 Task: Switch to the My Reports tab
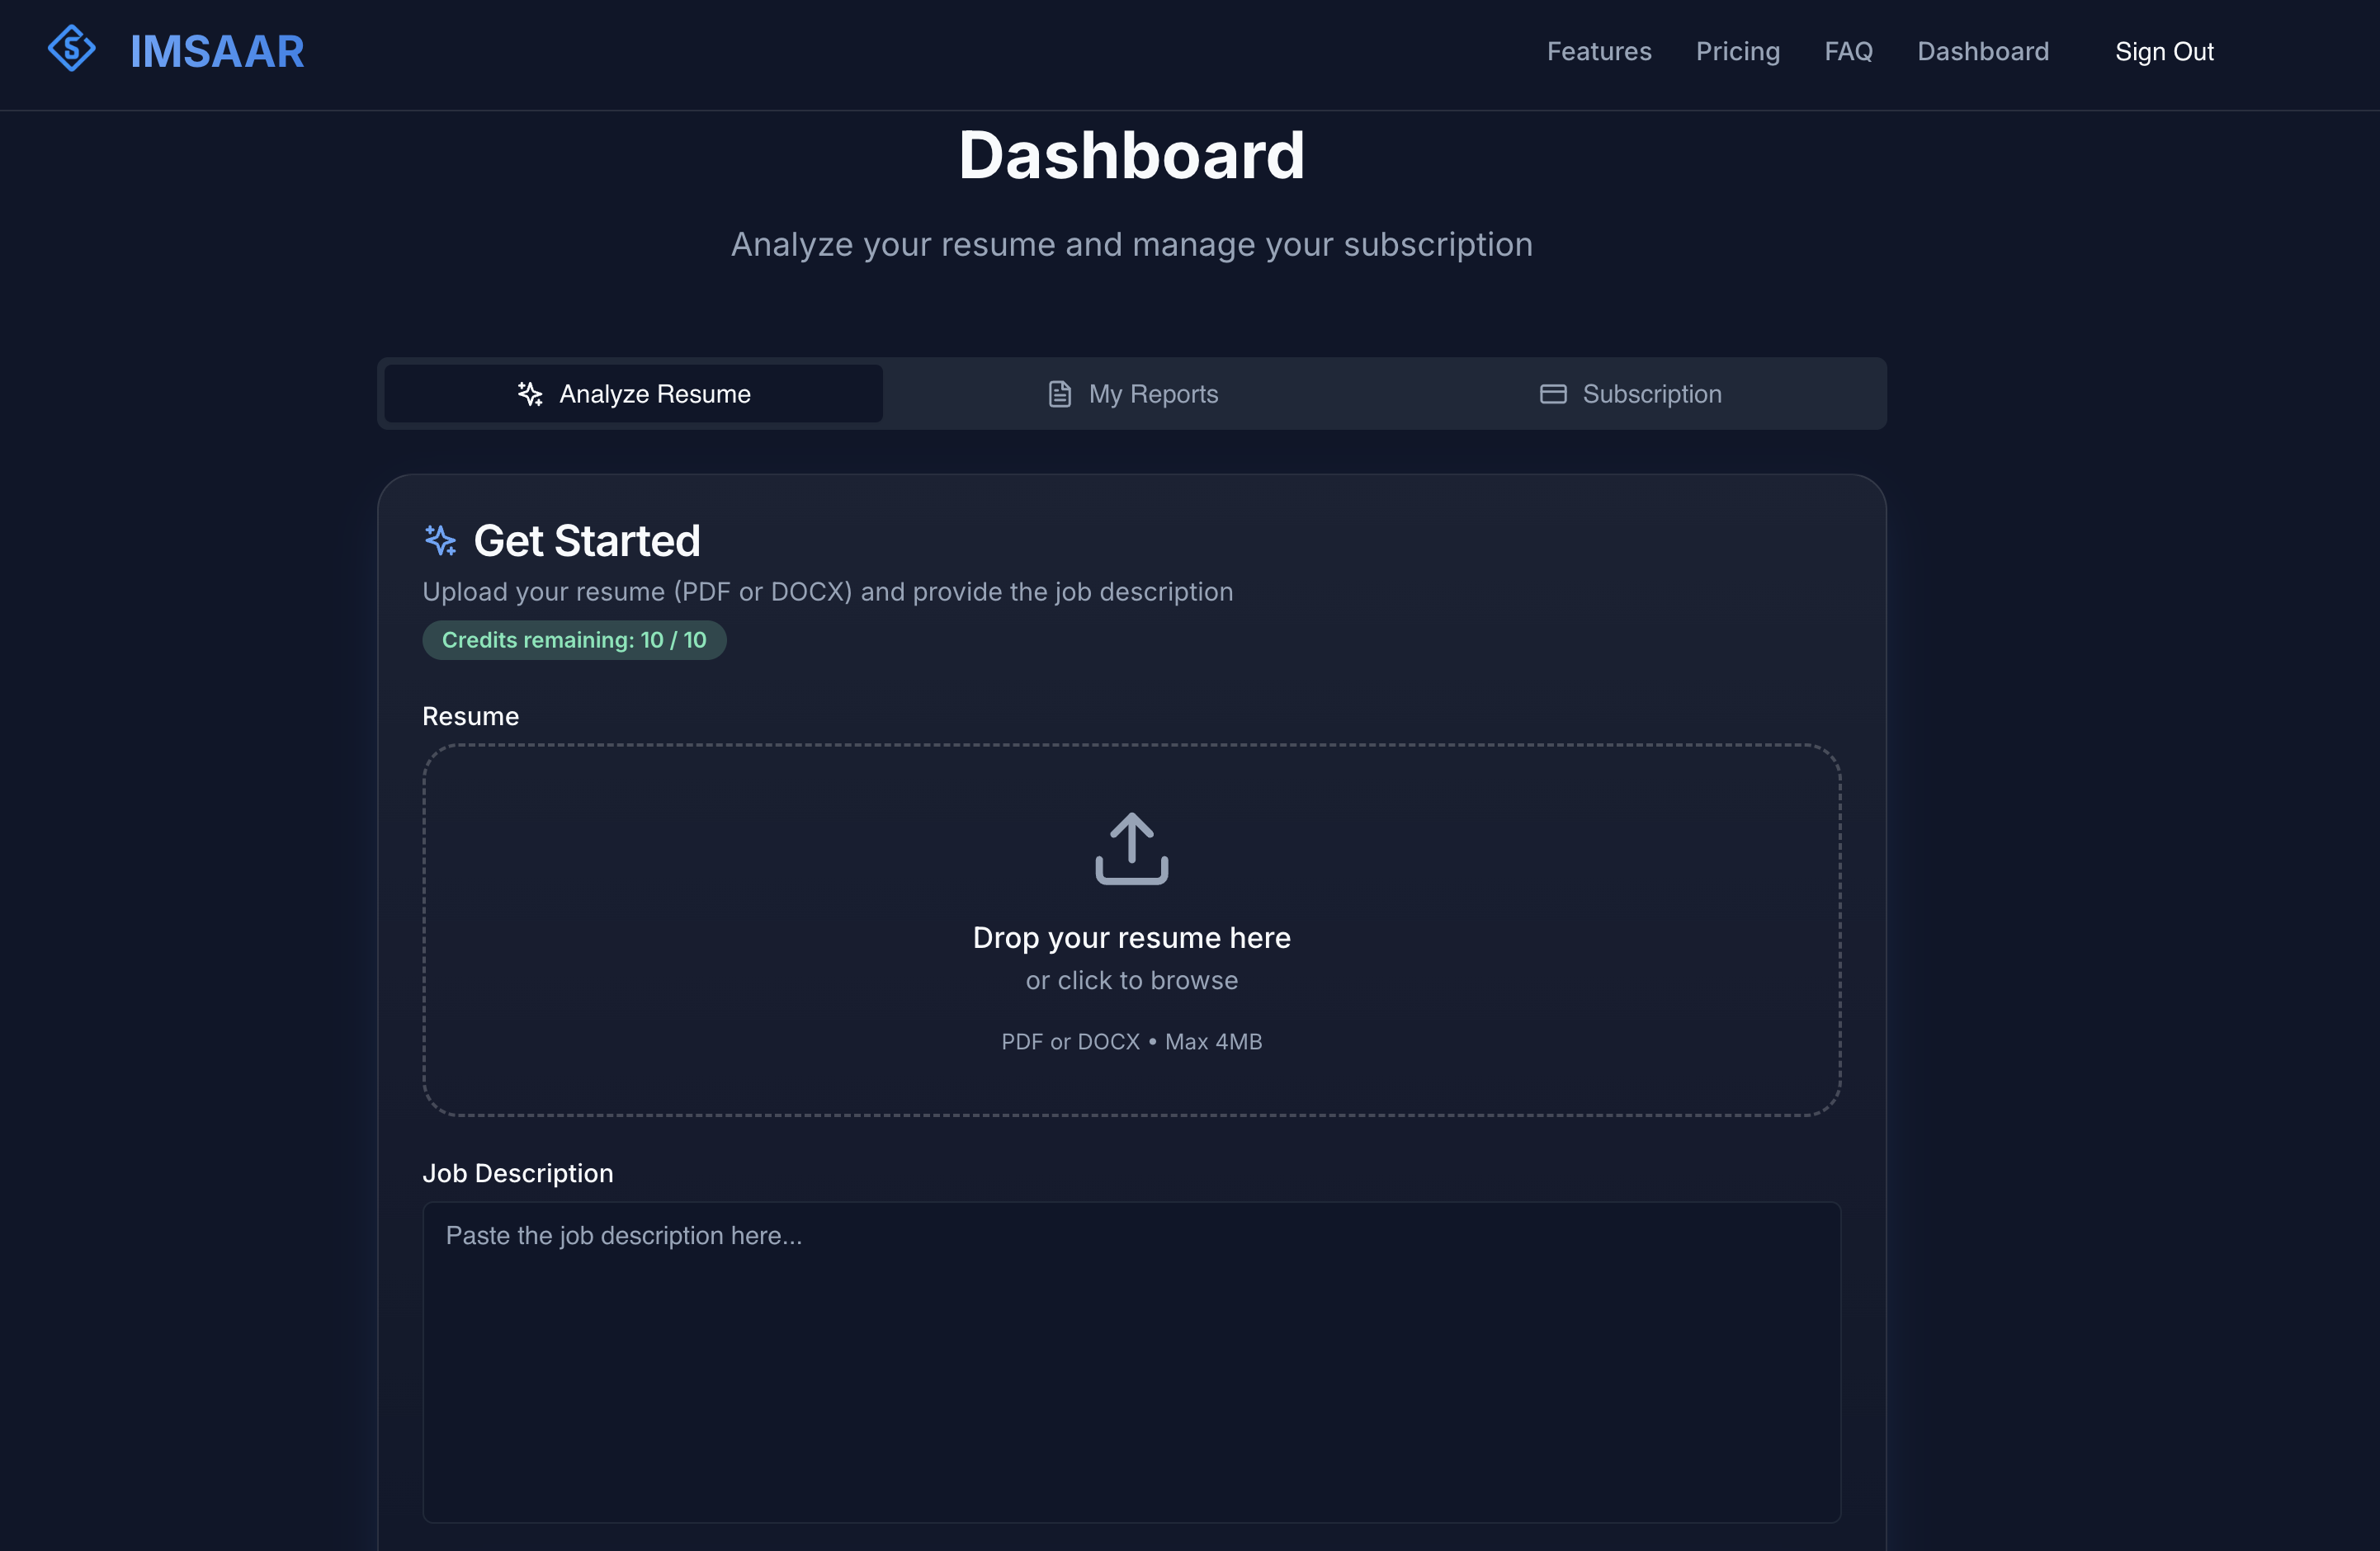tap(1132, 394)
